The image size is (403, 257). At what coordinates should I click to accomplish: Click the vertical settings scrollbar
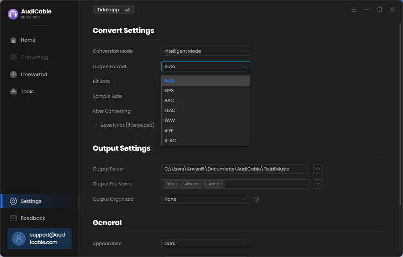pos(400,114)
